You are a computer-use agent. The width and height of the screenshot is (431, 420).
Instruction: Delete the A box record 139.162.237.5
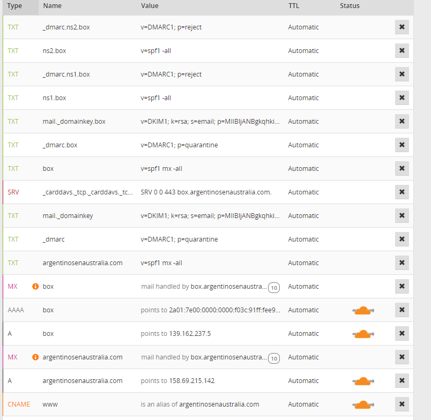[x=402, y=333]
